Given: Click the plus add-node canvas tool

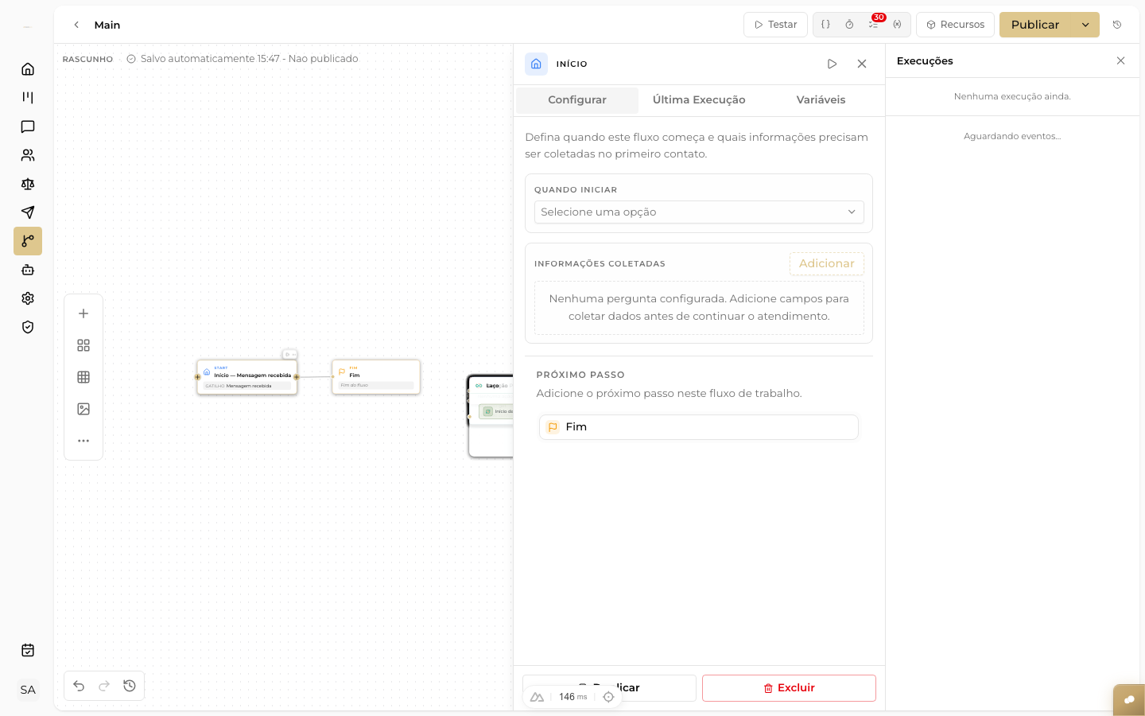Looking at the screenshot, I should 83,313.
